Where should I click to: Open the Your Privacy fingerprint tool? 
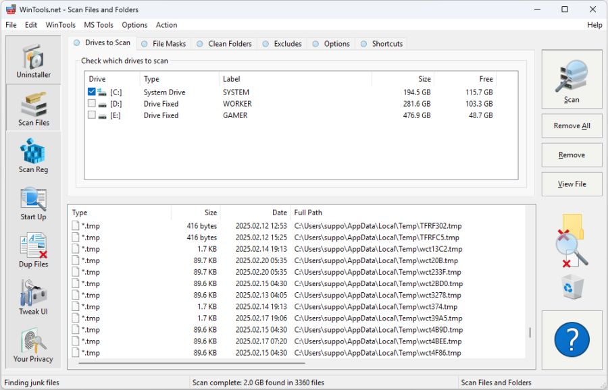pyautogui.click(x=32, y=344)
